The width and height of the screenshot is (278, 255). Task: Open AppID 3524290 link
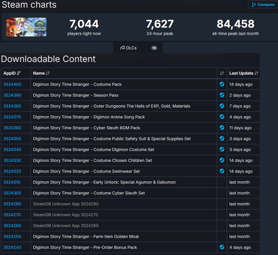(12, 204)
